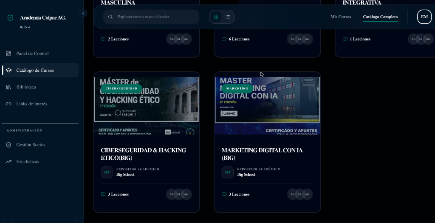435x223 pixels.
Task: Click MT avatar on Ciberseguridad card
Action: 107,172
